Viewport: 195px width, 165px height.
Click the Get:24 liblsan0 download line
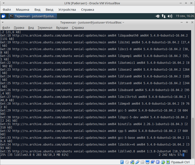coord(95,78)
